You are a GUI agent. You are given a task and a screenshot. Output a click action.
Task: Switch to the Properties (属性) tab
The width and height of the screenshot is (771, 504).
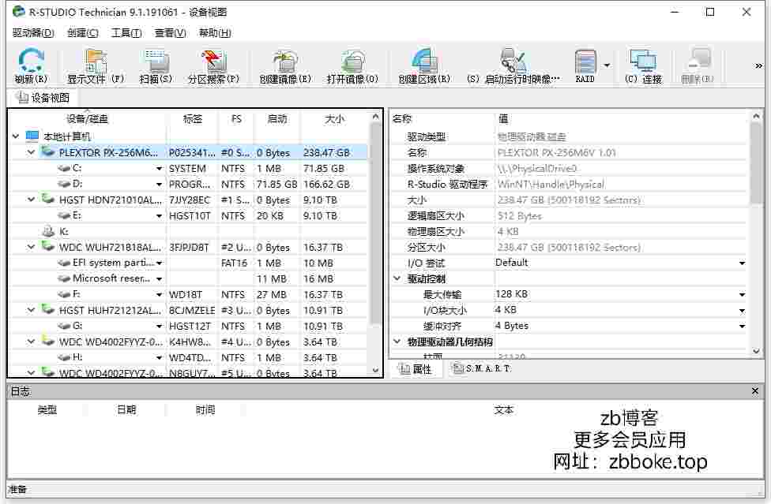tap(416, 368)
